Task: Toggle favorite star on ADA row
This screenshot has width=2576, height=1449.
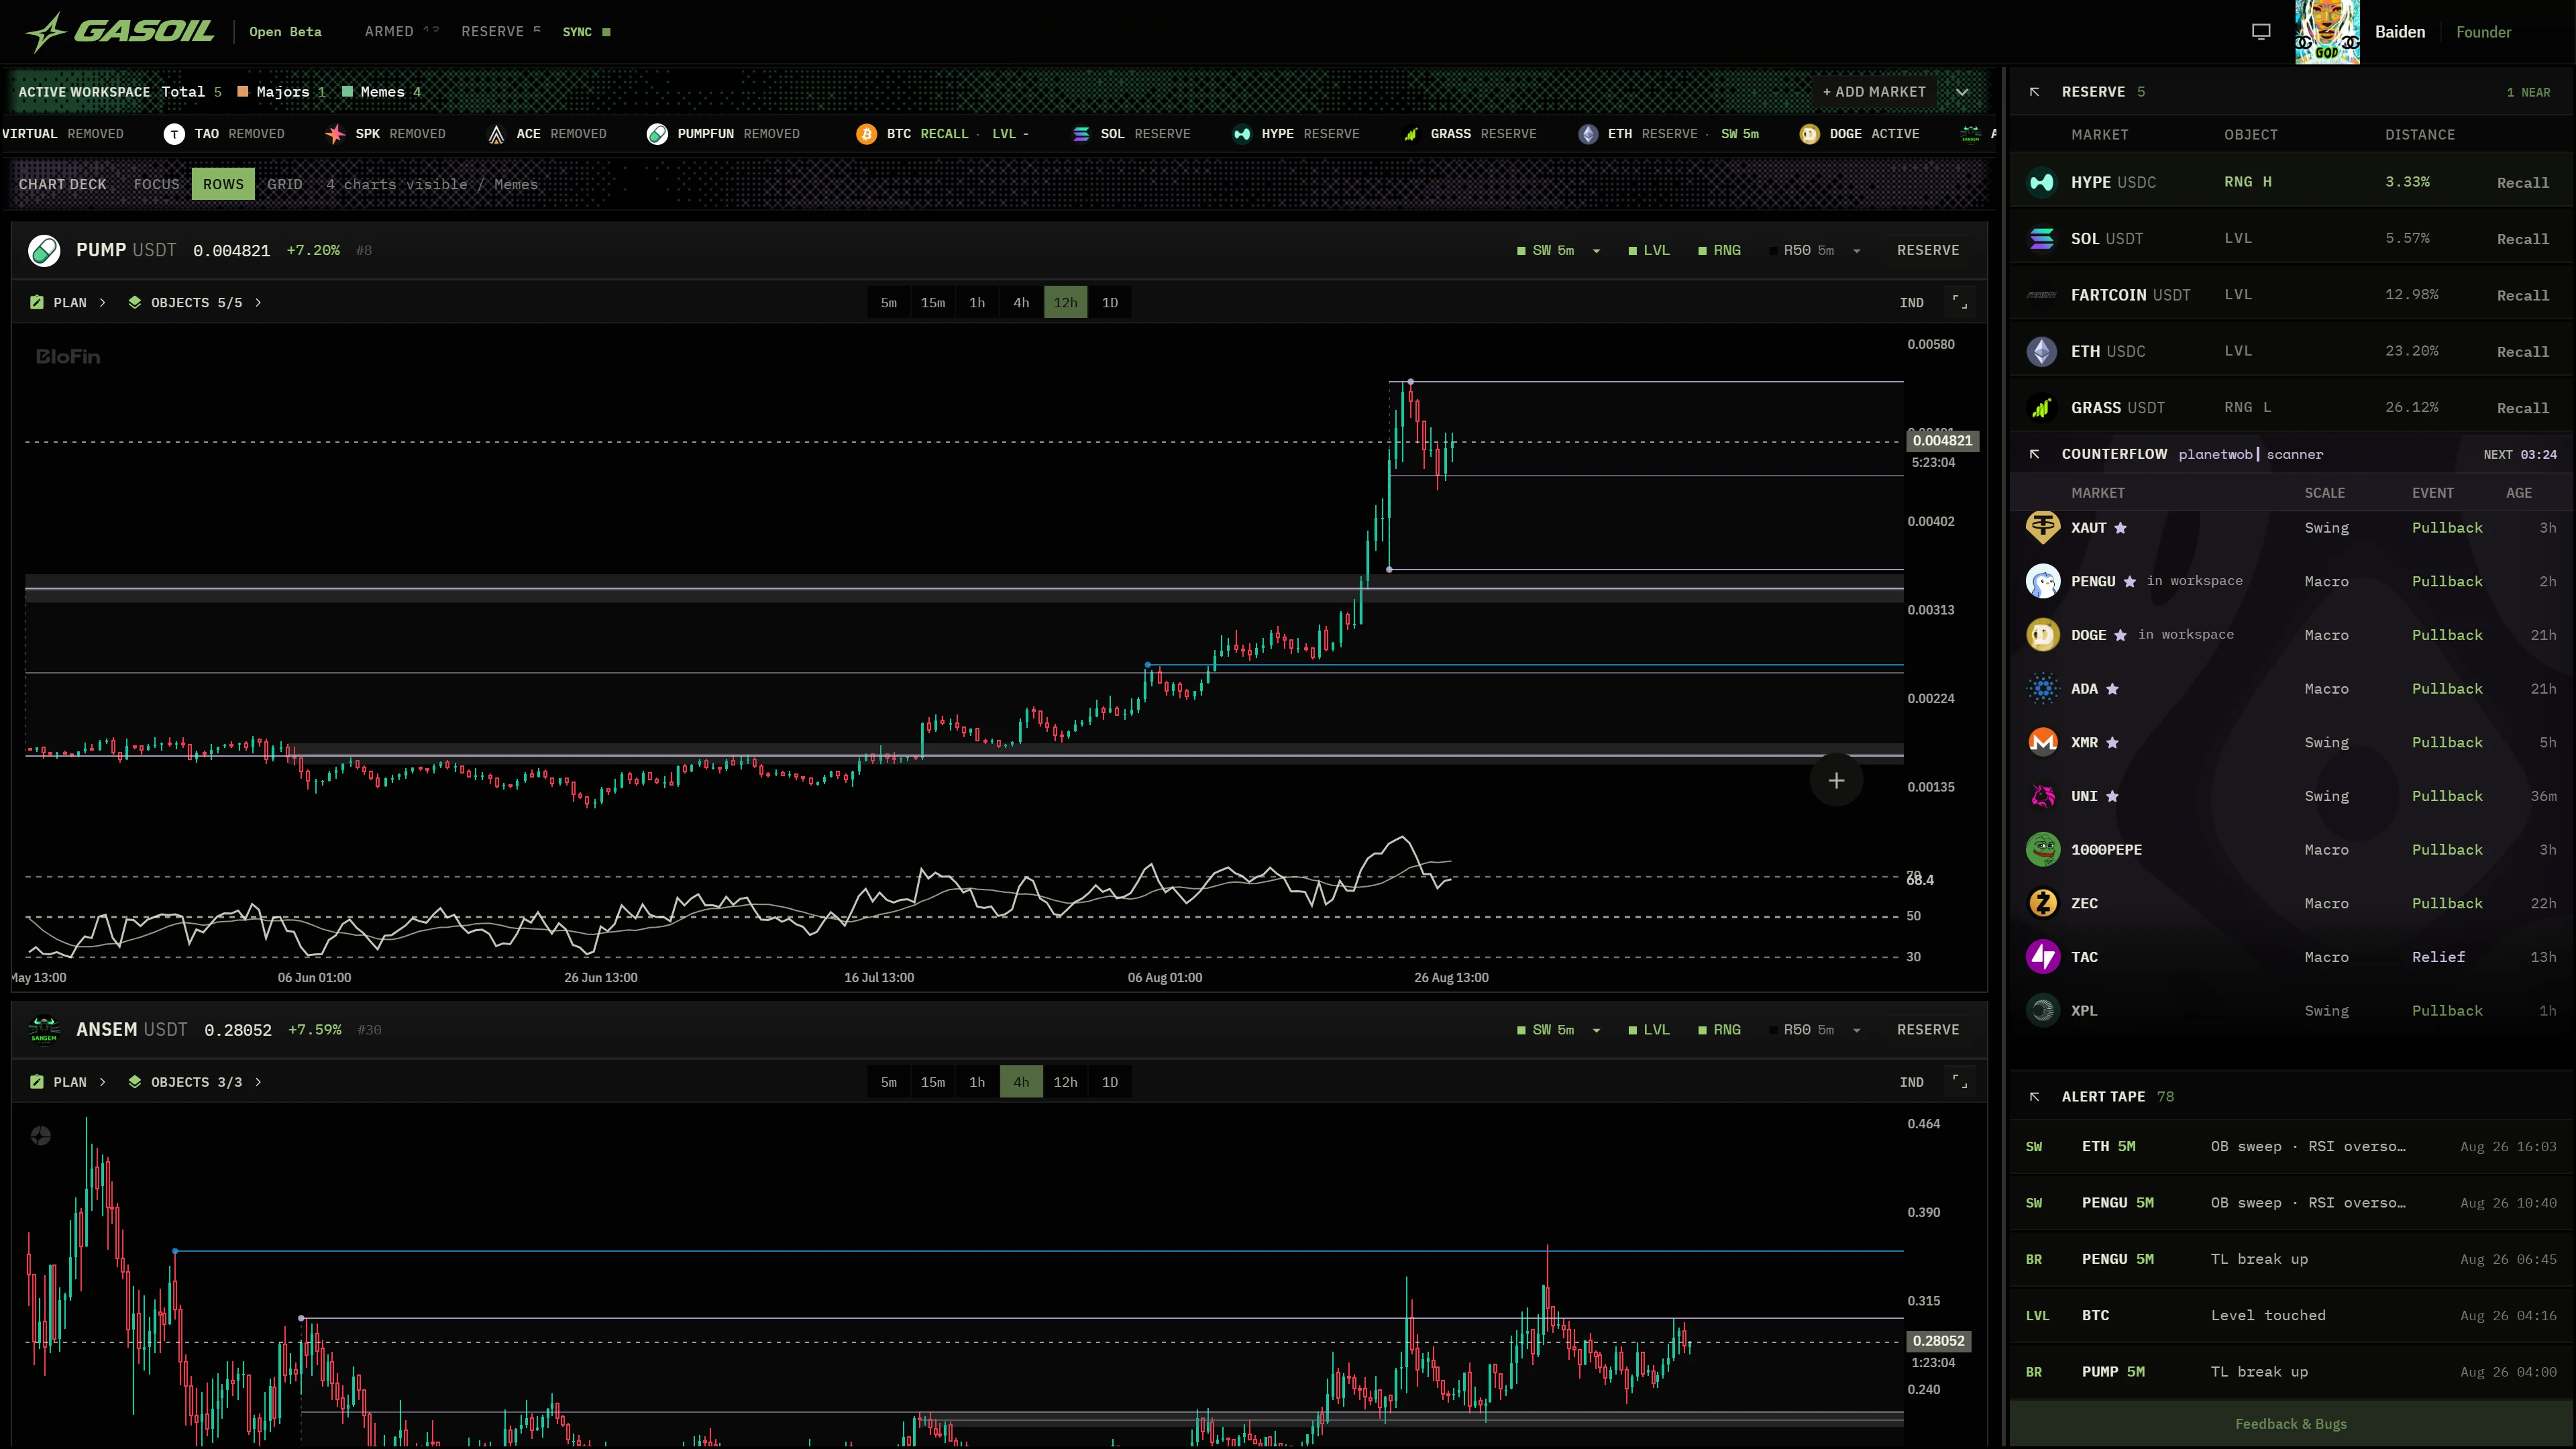Action: coord(2112,689)
